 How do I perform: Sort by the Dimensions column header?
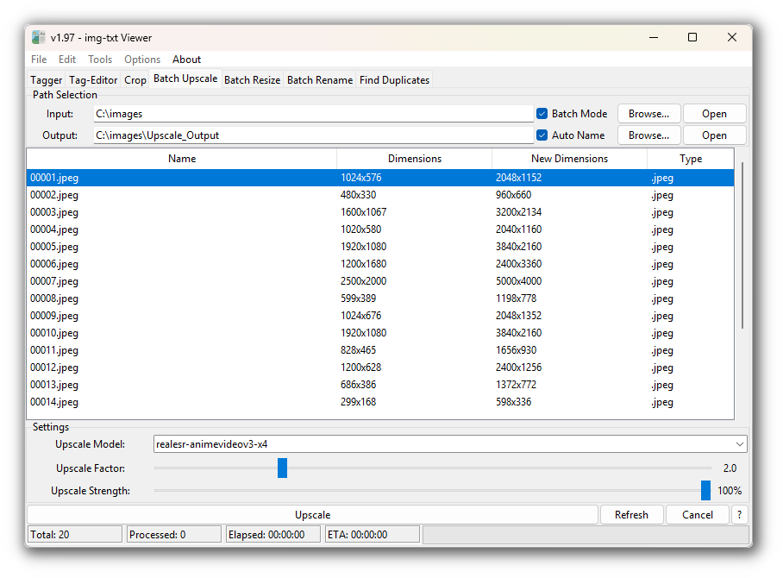click(415, 159)
